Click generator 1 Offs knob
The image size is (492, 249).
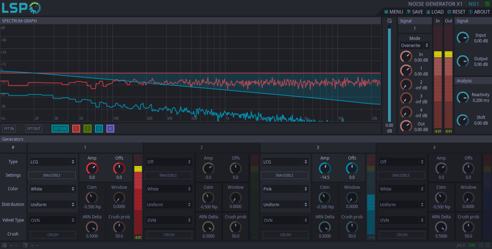tap(119, 168)
